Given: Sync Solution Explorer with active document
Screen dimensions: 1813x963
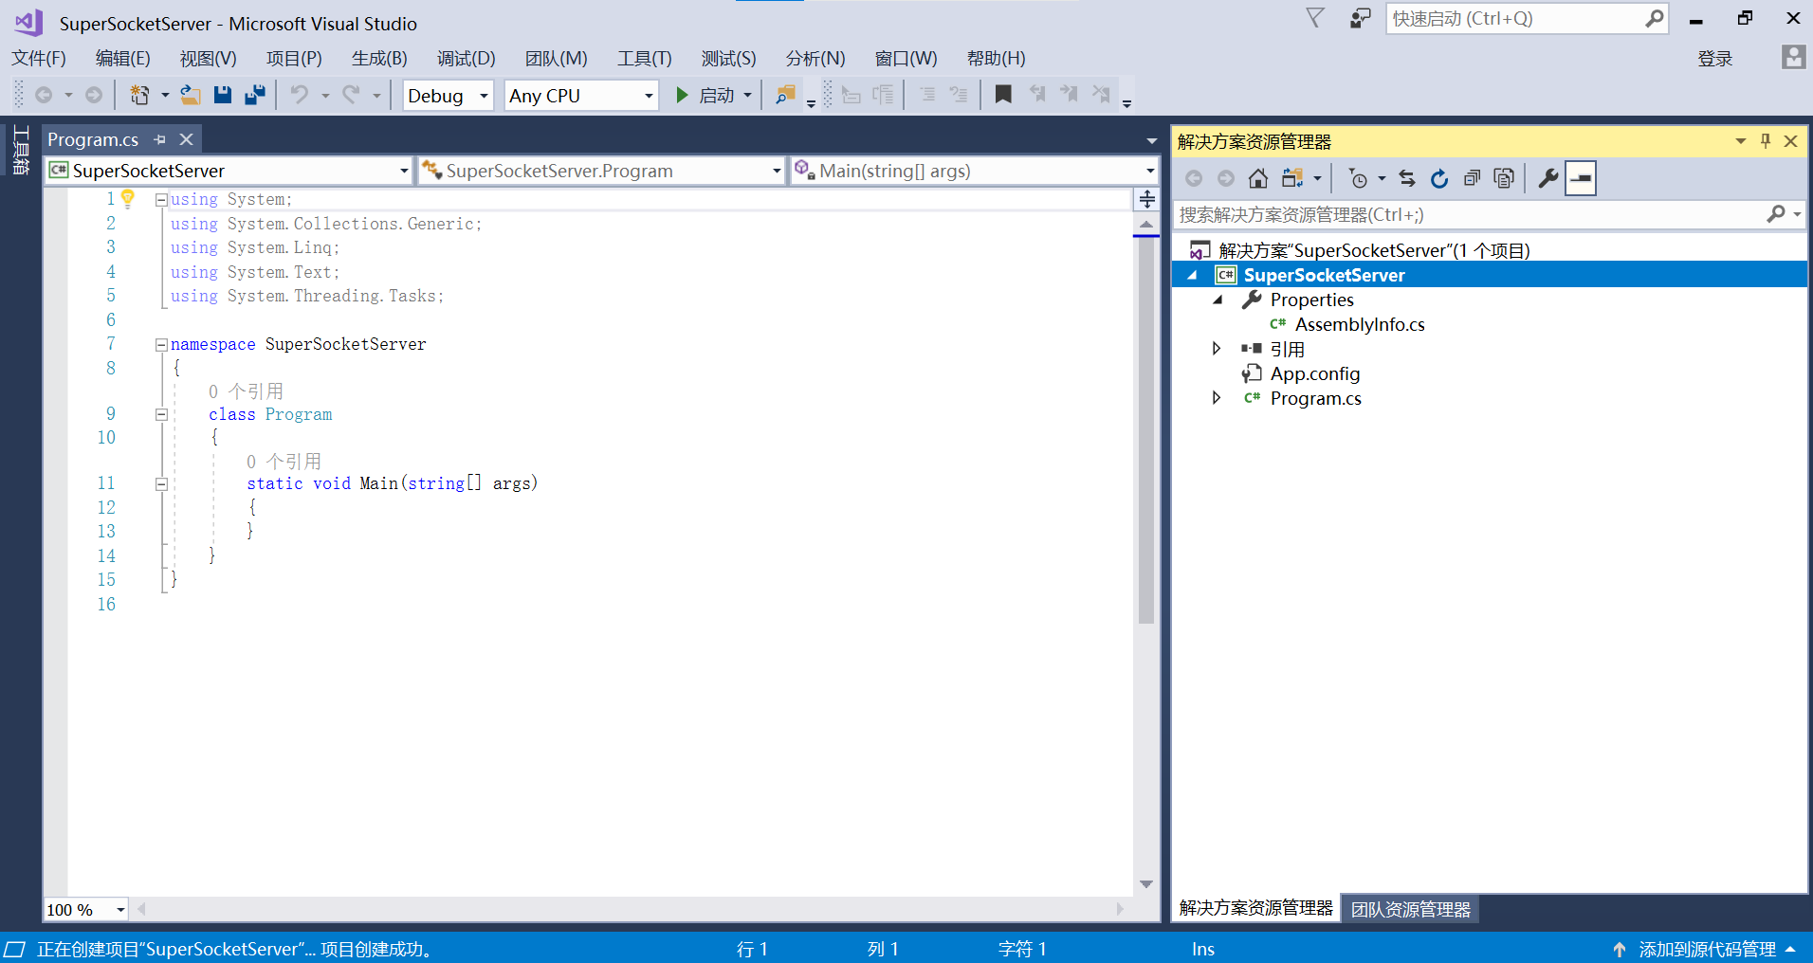Looking at the screenshot, I should pyautogui.click(x=1407, y=178).
